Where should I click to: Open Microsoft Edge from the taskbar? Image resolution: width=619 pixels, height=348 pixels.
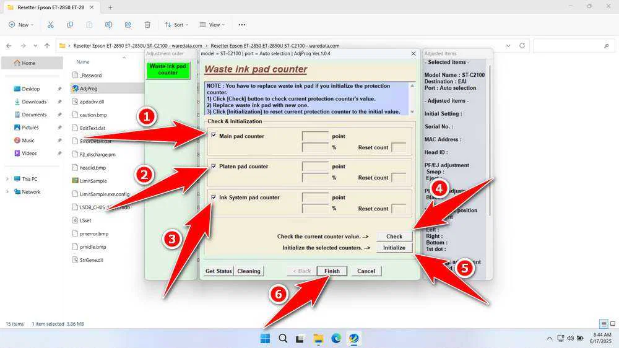335,338
